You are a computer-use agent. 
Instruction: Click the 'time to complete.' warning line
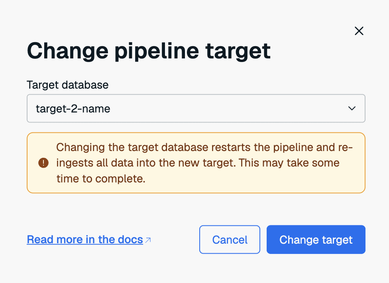(x=101, y=178)
